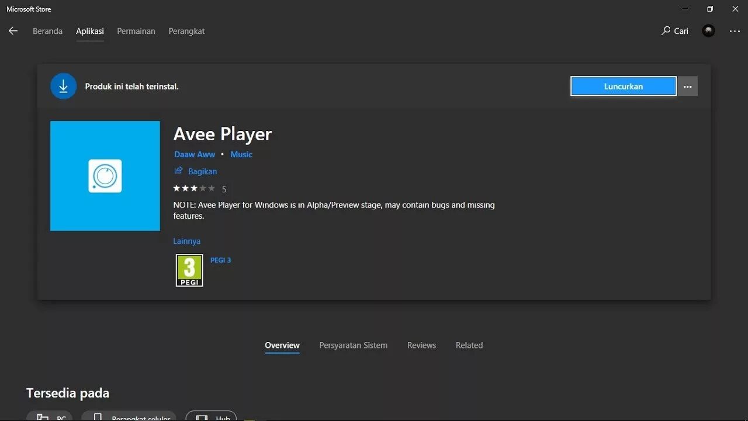The width and height of the screenshot is (748, 421).
Task: Click the Bagikan share link
Action: tap(202, 171)
